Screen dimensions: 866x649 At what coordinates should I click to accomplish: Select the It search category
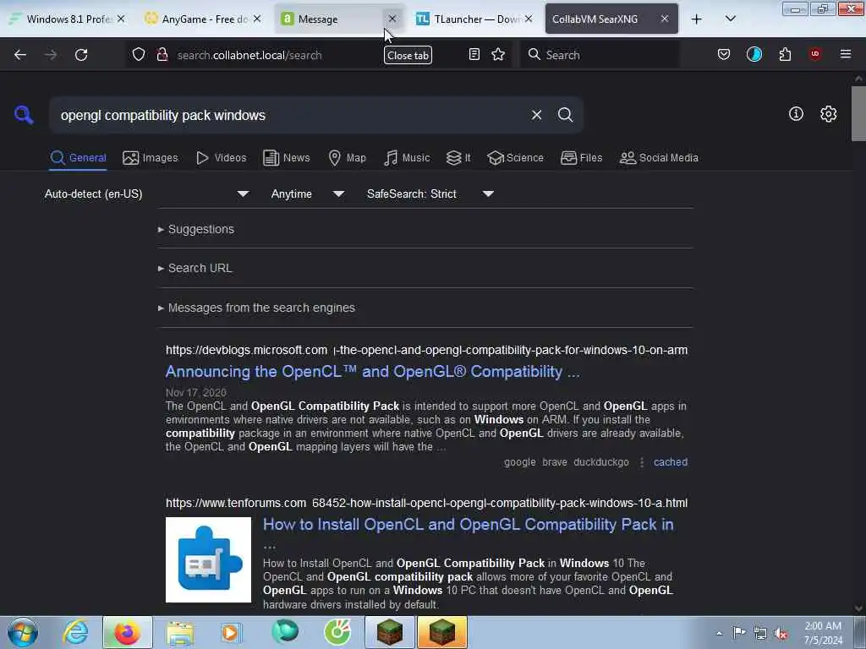click(x=458, y=158)
